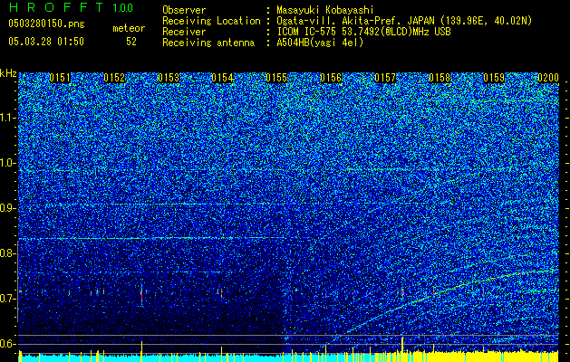570x362 pixels.
Task: Select the Ogata-vill. Akita-Pref. JAPAN location text
Action: click(x=404, y=22)
